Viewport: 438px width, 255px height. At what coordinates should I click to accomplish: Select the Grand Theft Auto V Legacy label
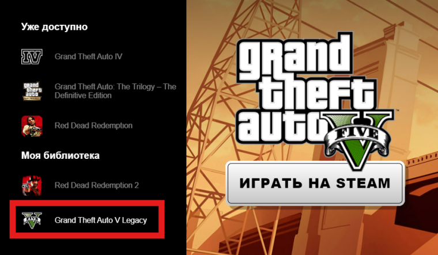(x=101, y=220)
